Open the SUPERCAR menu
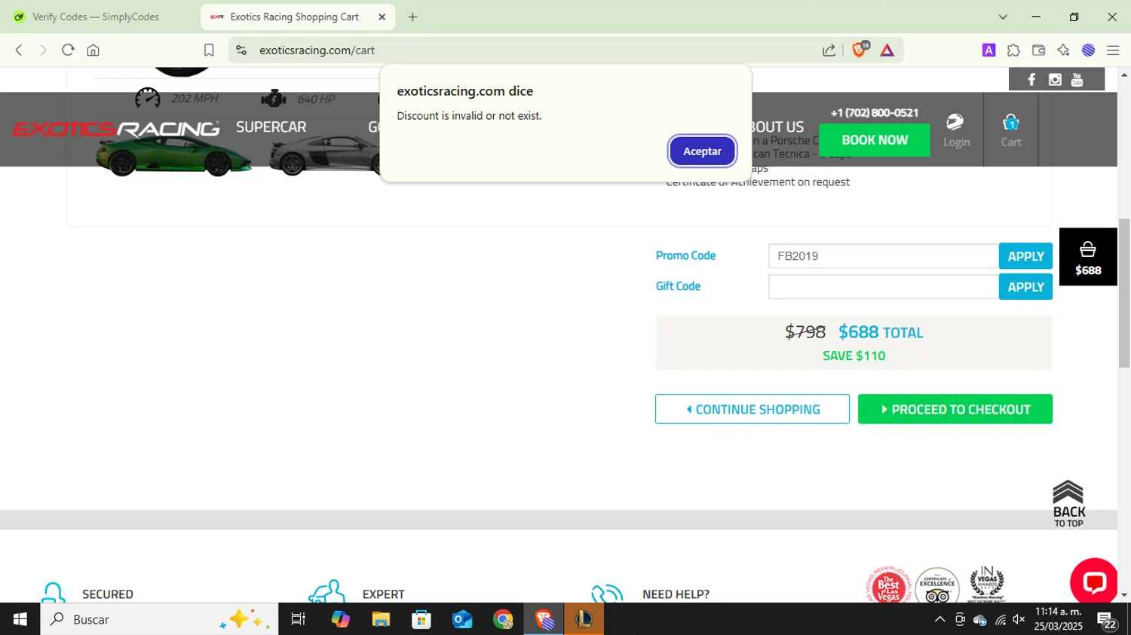Viewport: 1131px width, 635px height. coord(271,127)
